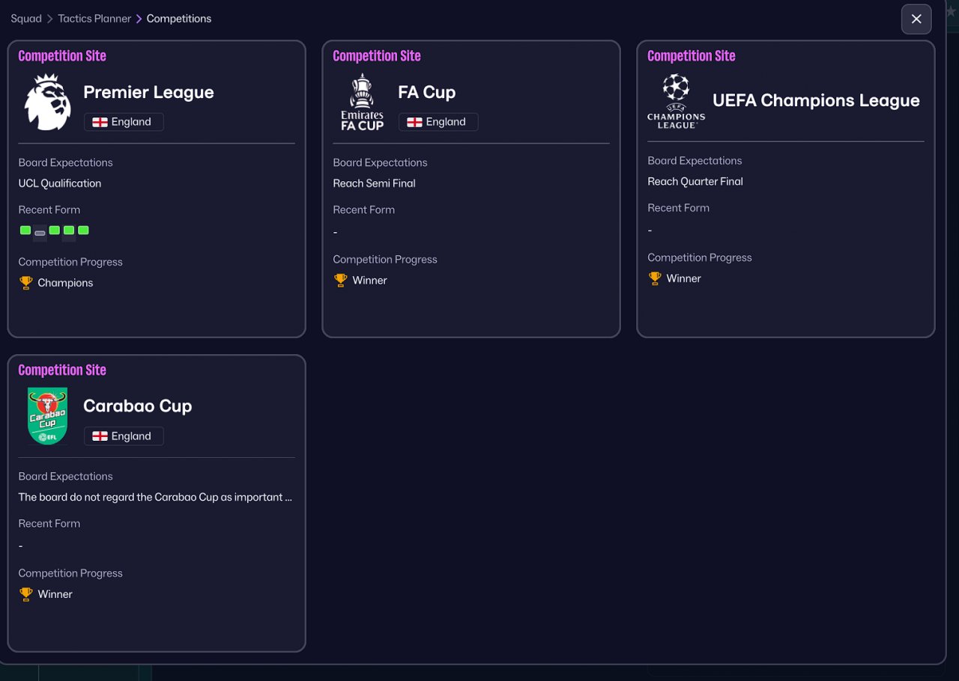
Task: Click the Champions League Winner trophy icon
Action: point(655,278)
